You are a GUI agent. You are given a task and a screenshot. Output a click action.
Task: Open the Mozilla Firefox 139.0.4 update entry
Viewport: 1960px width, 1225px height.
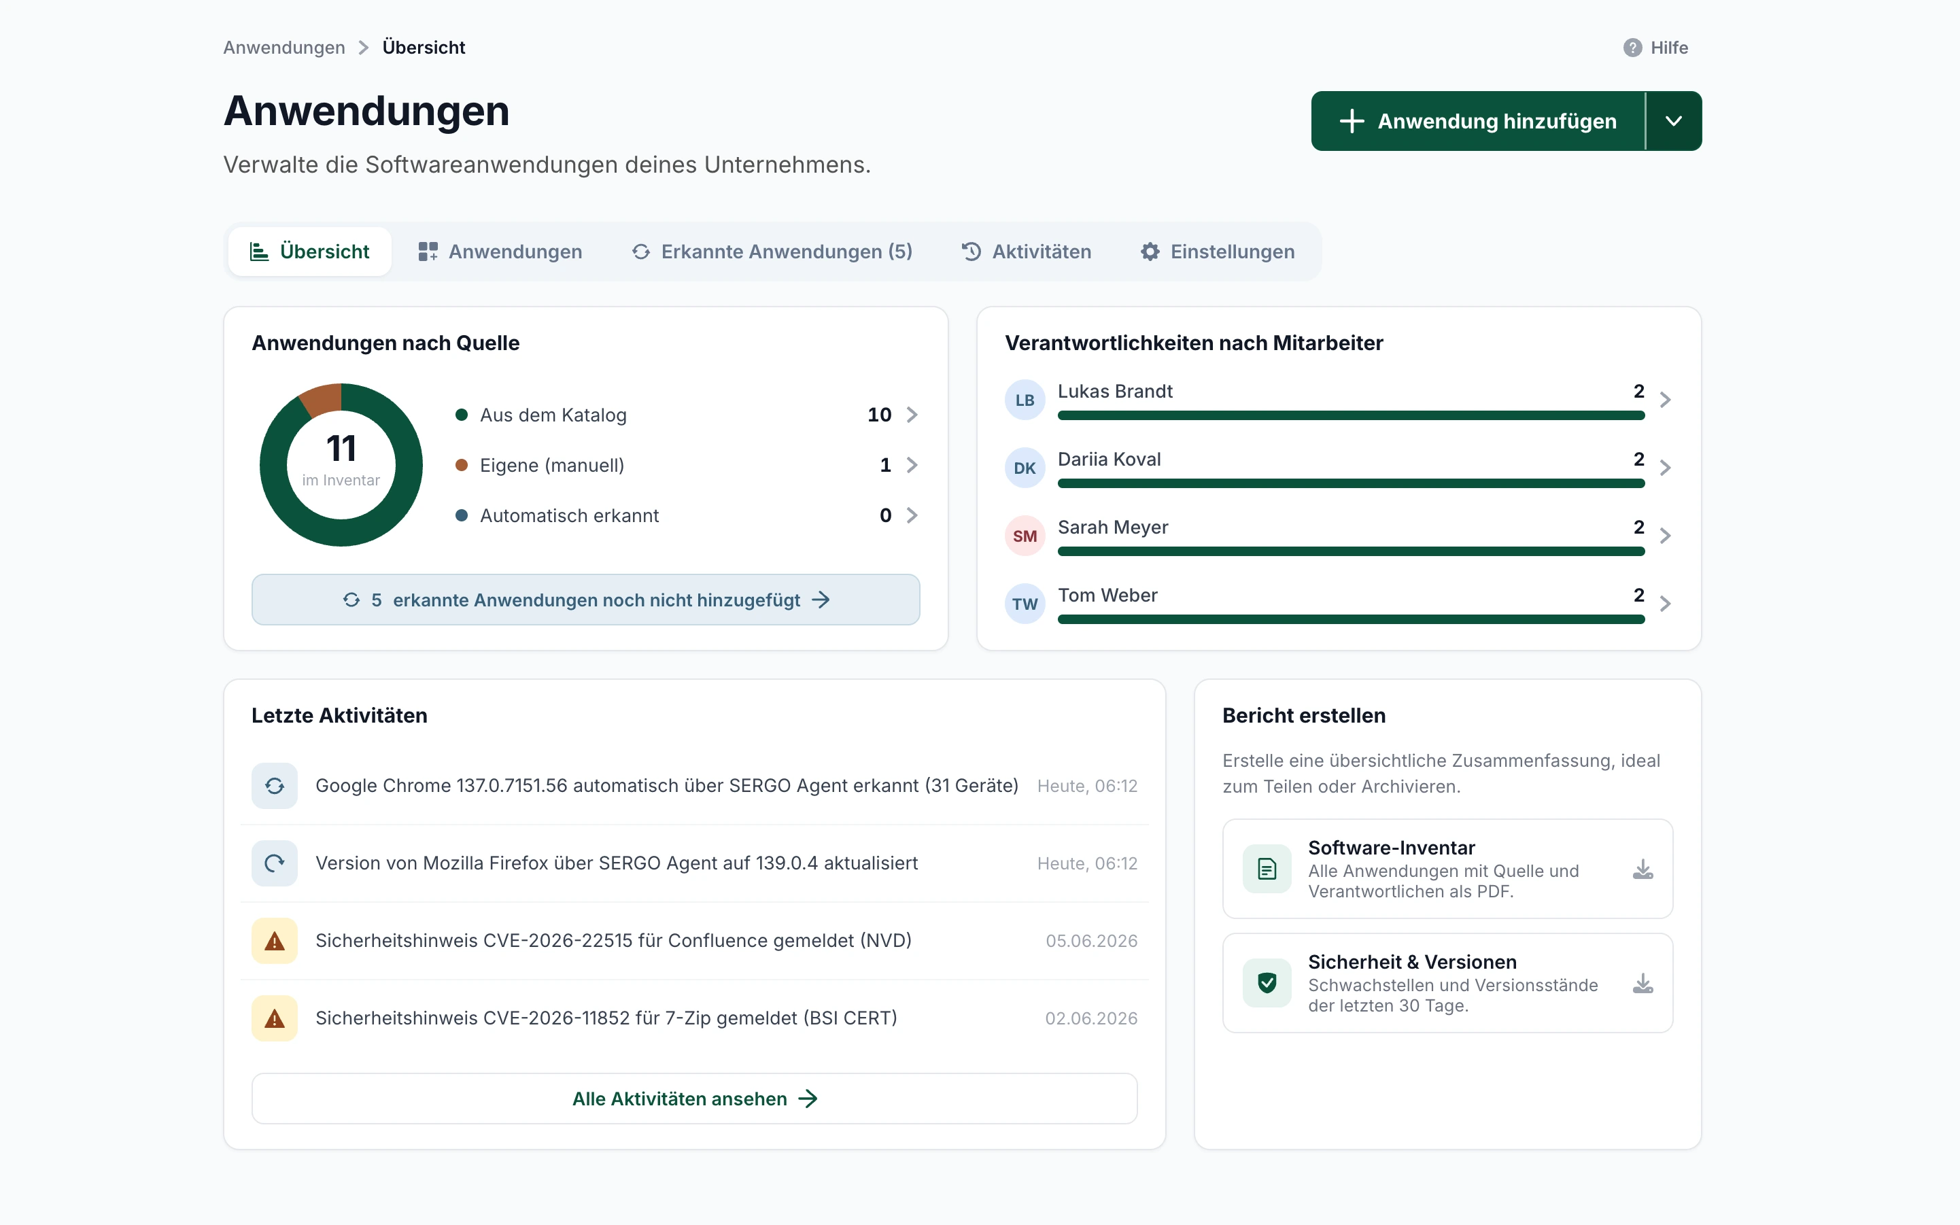[x=694, y=863]
